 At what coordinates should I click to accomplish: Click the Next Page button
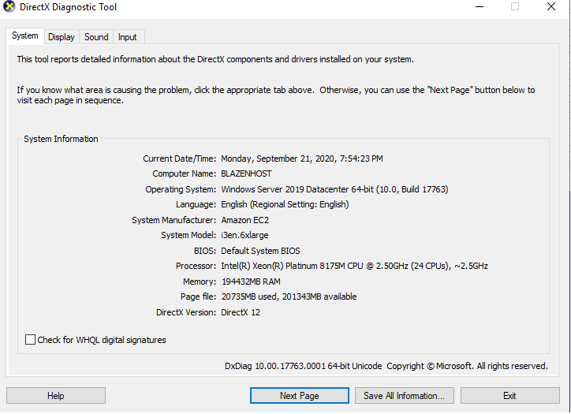300,395
